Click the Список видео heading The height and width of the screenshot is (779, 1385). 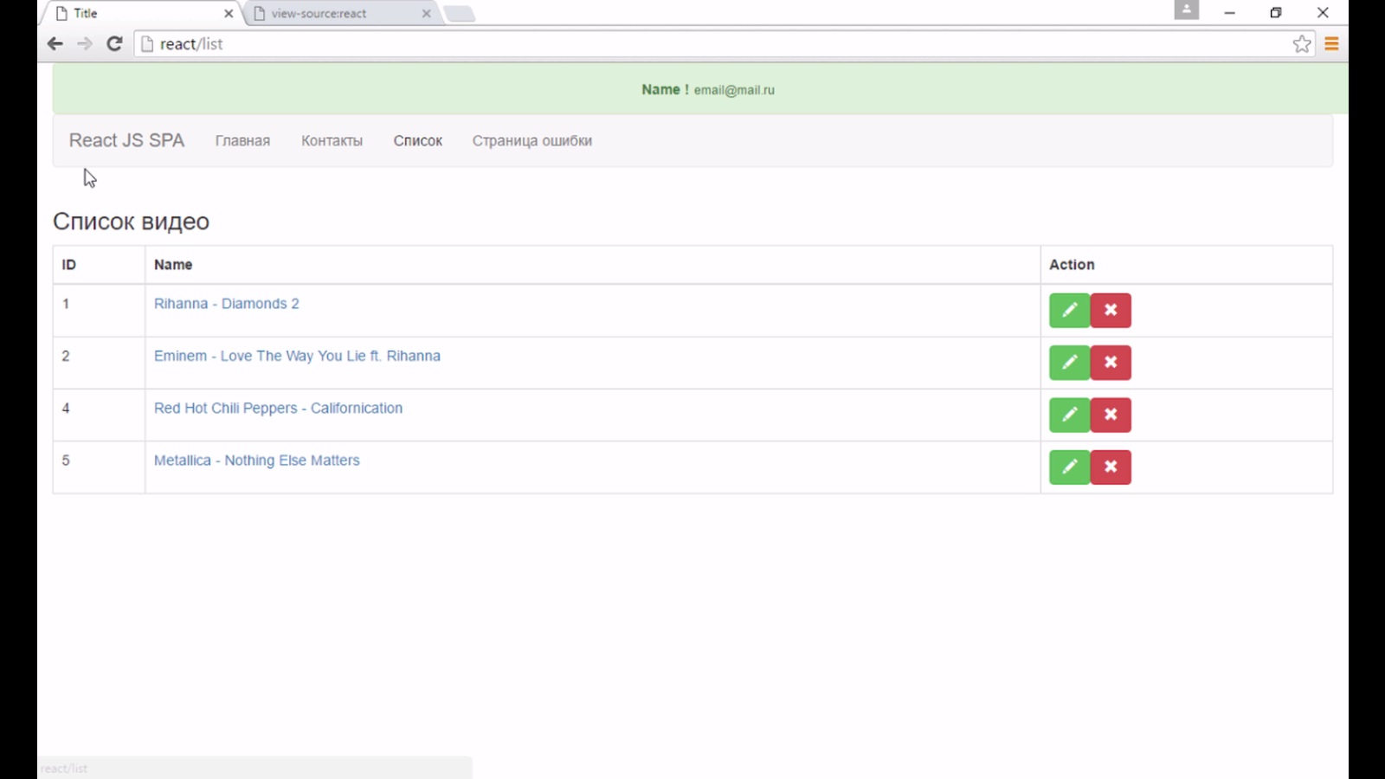[131, 222]
